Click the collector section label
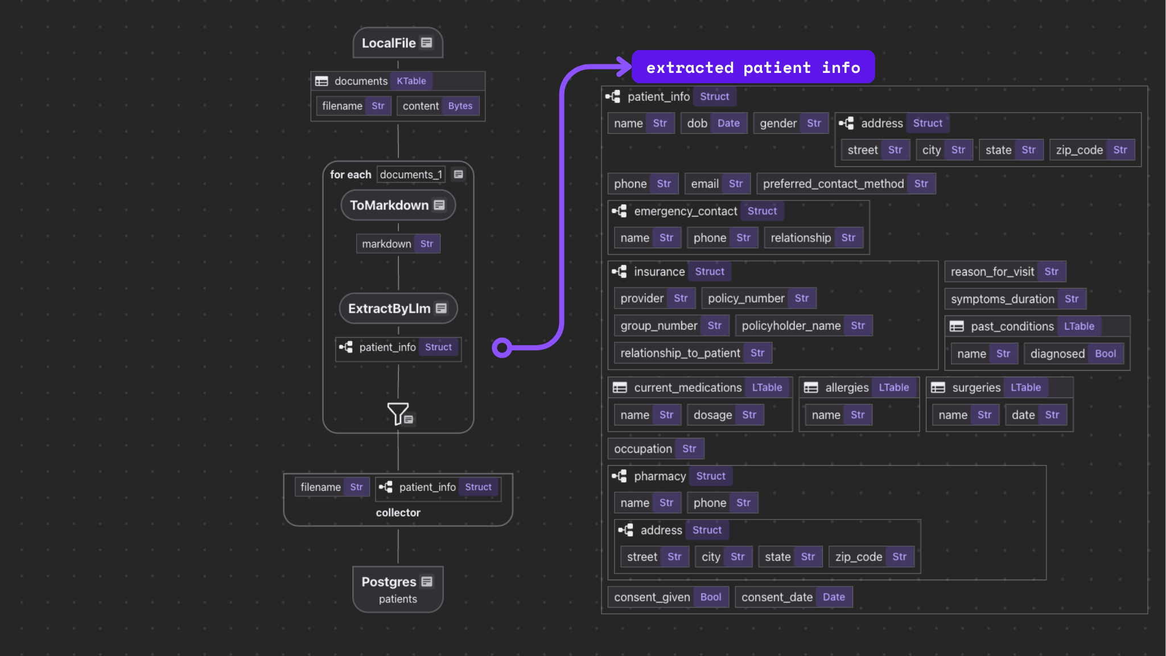Screen dimensions: 1166x656 coord(398,512)
